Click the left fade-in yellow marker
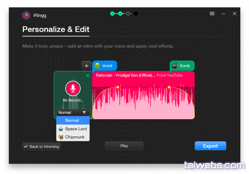Screen dimensions: 249x174 (x=118, y=87)
